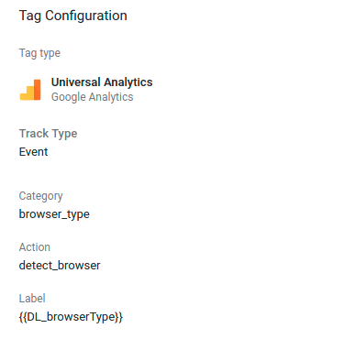Viewport: 355px width, 339px height.
Task: Focus the Category value browser_type
Action: 54,214
